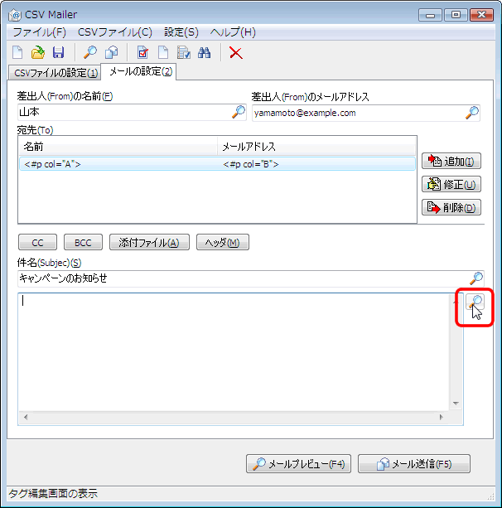Open the 設定(S) menu

coord(181,32)
